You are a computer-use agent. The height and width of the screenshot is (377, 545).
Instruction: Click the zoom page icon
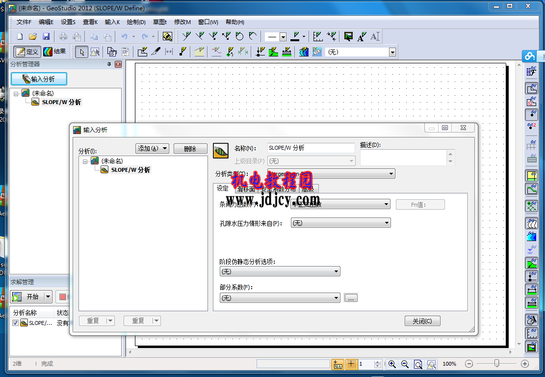click(x=418, y=364)
